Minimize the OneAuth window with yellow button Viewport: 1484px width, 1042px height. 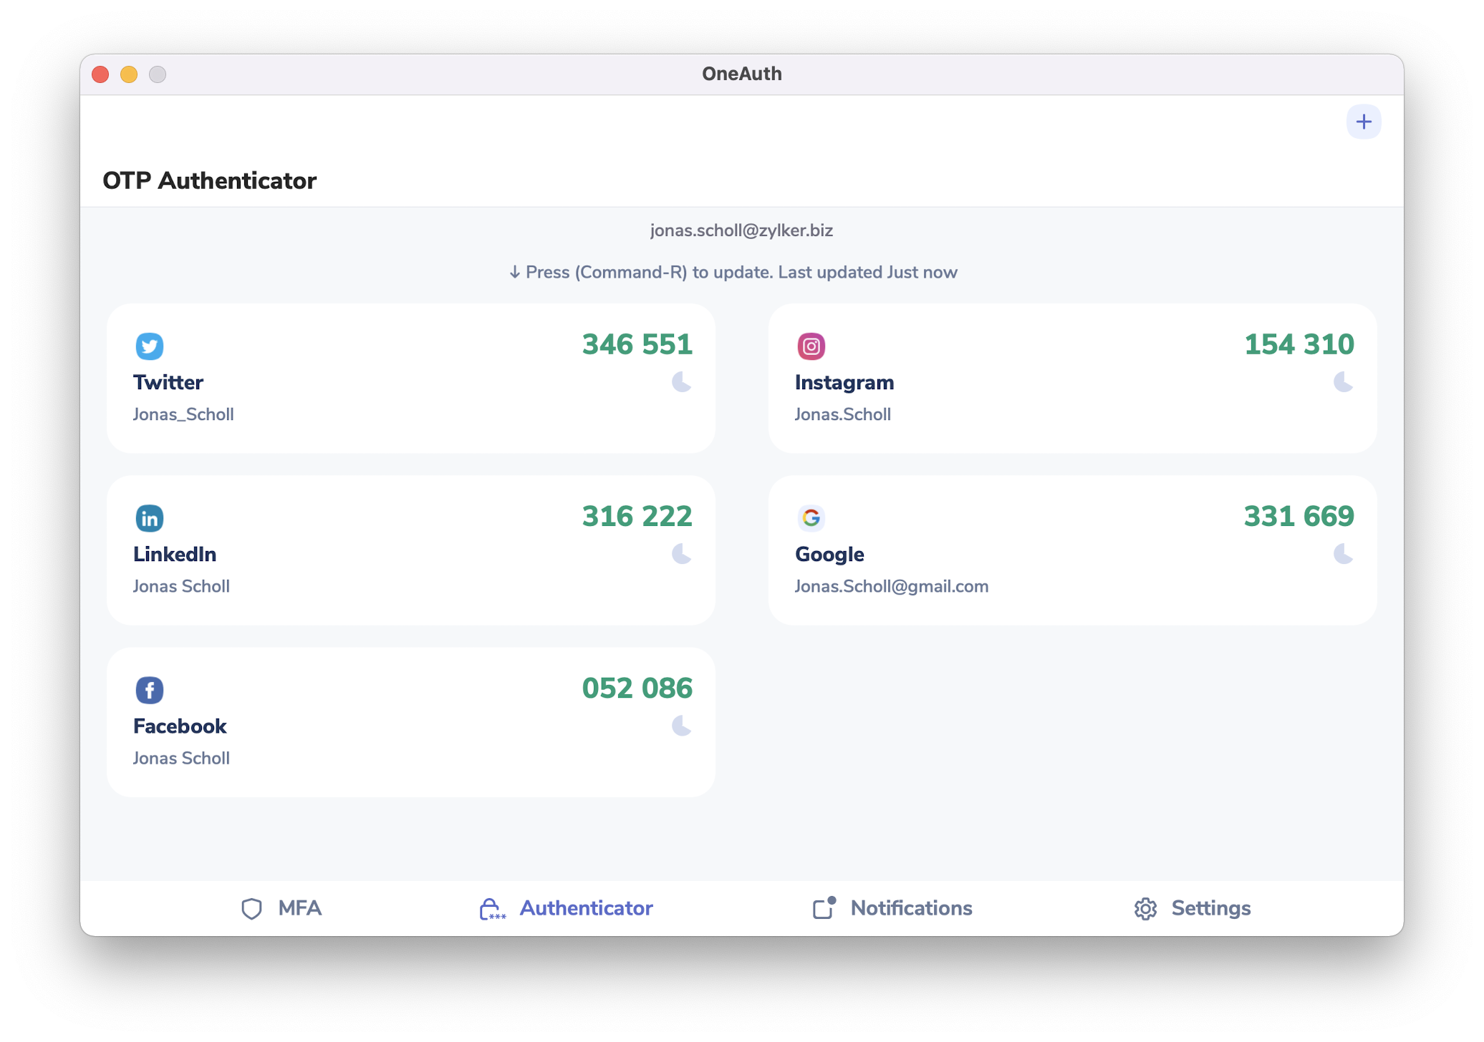[129, 74]
